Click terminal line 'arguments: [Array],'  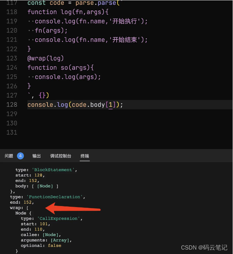(x=46, y=240)
